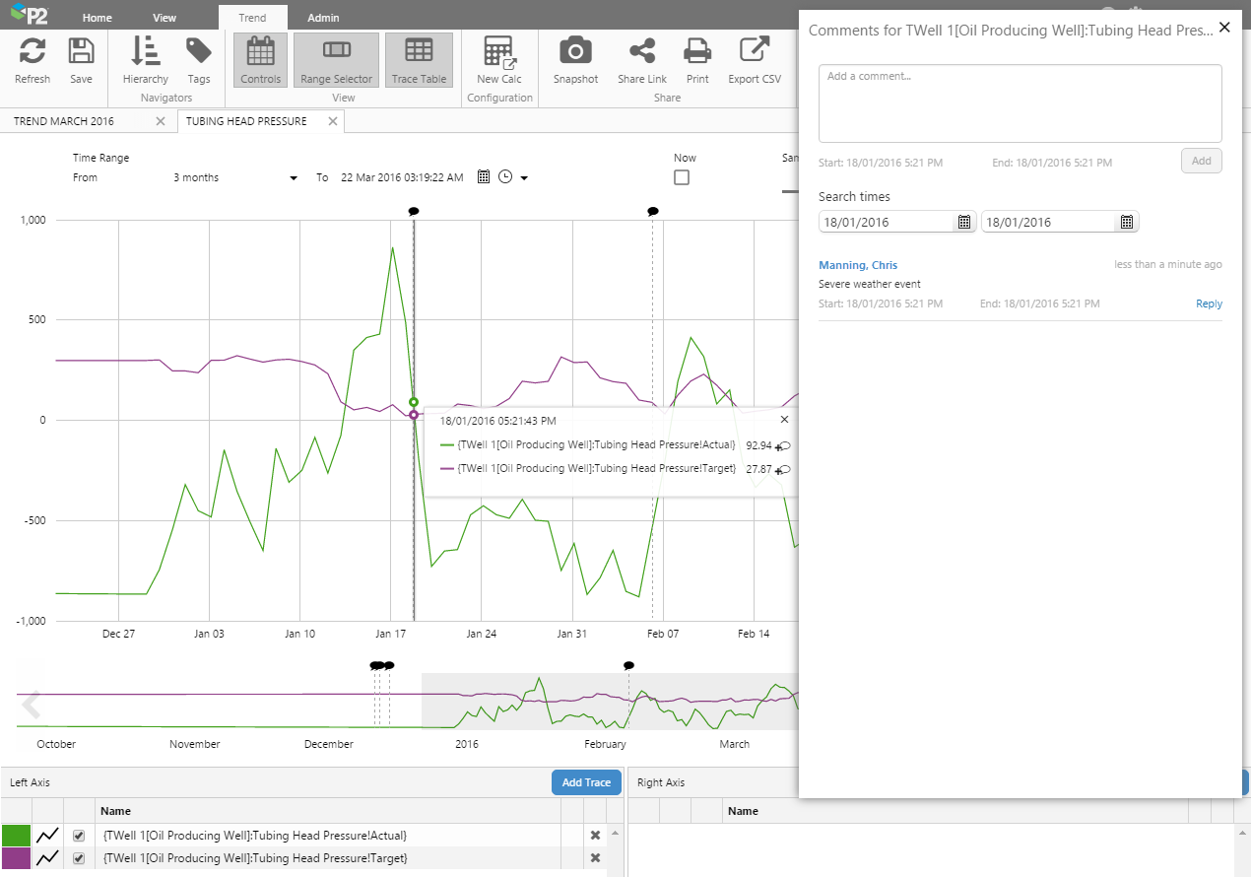Screen dimensions: 1251x877
Task: Open the New Calc configuration tool
Action: pos(500,51)
